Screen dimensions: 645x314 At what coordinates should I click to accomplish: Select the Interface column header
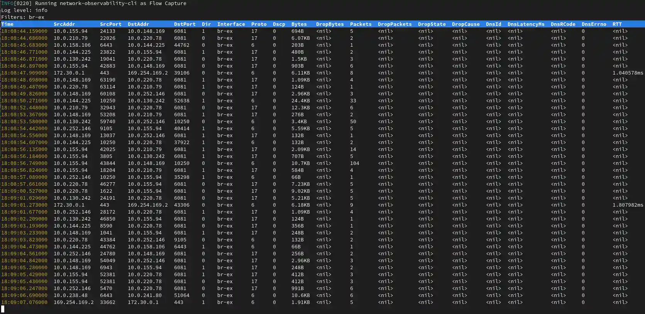click(231, 24)
